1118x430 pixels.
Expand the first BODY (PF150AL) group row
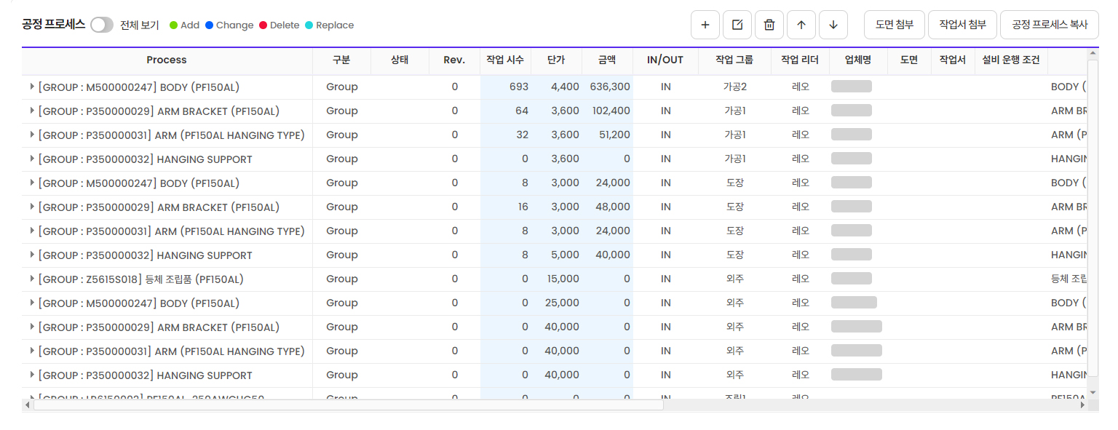[x=32, y=87]
